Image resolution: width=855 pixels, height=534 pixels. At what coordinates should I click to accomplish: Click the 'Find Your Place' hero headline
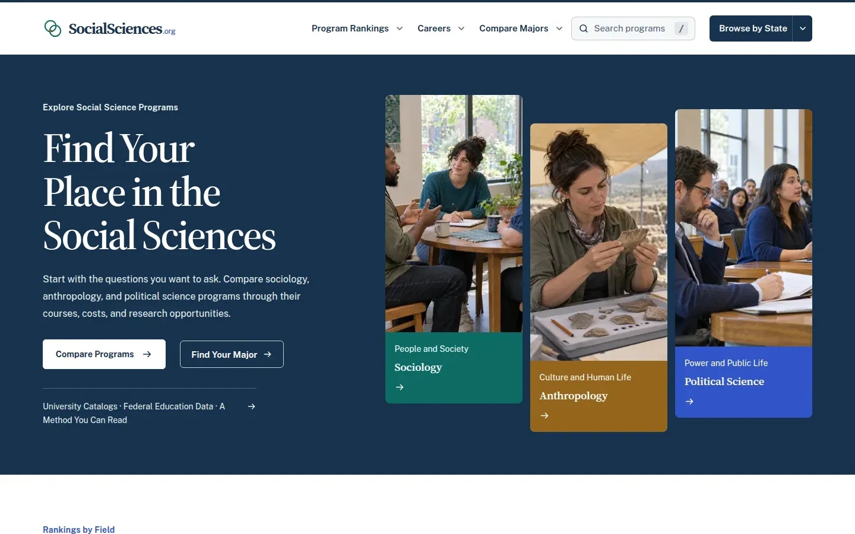point(160,192)
